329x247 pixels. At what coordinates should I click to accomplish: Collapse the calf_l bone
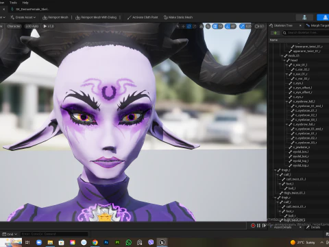pyautogui.click(x=278, y=175)
